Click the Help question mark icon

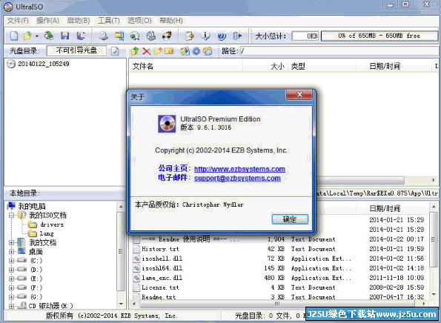coord(222,36)
